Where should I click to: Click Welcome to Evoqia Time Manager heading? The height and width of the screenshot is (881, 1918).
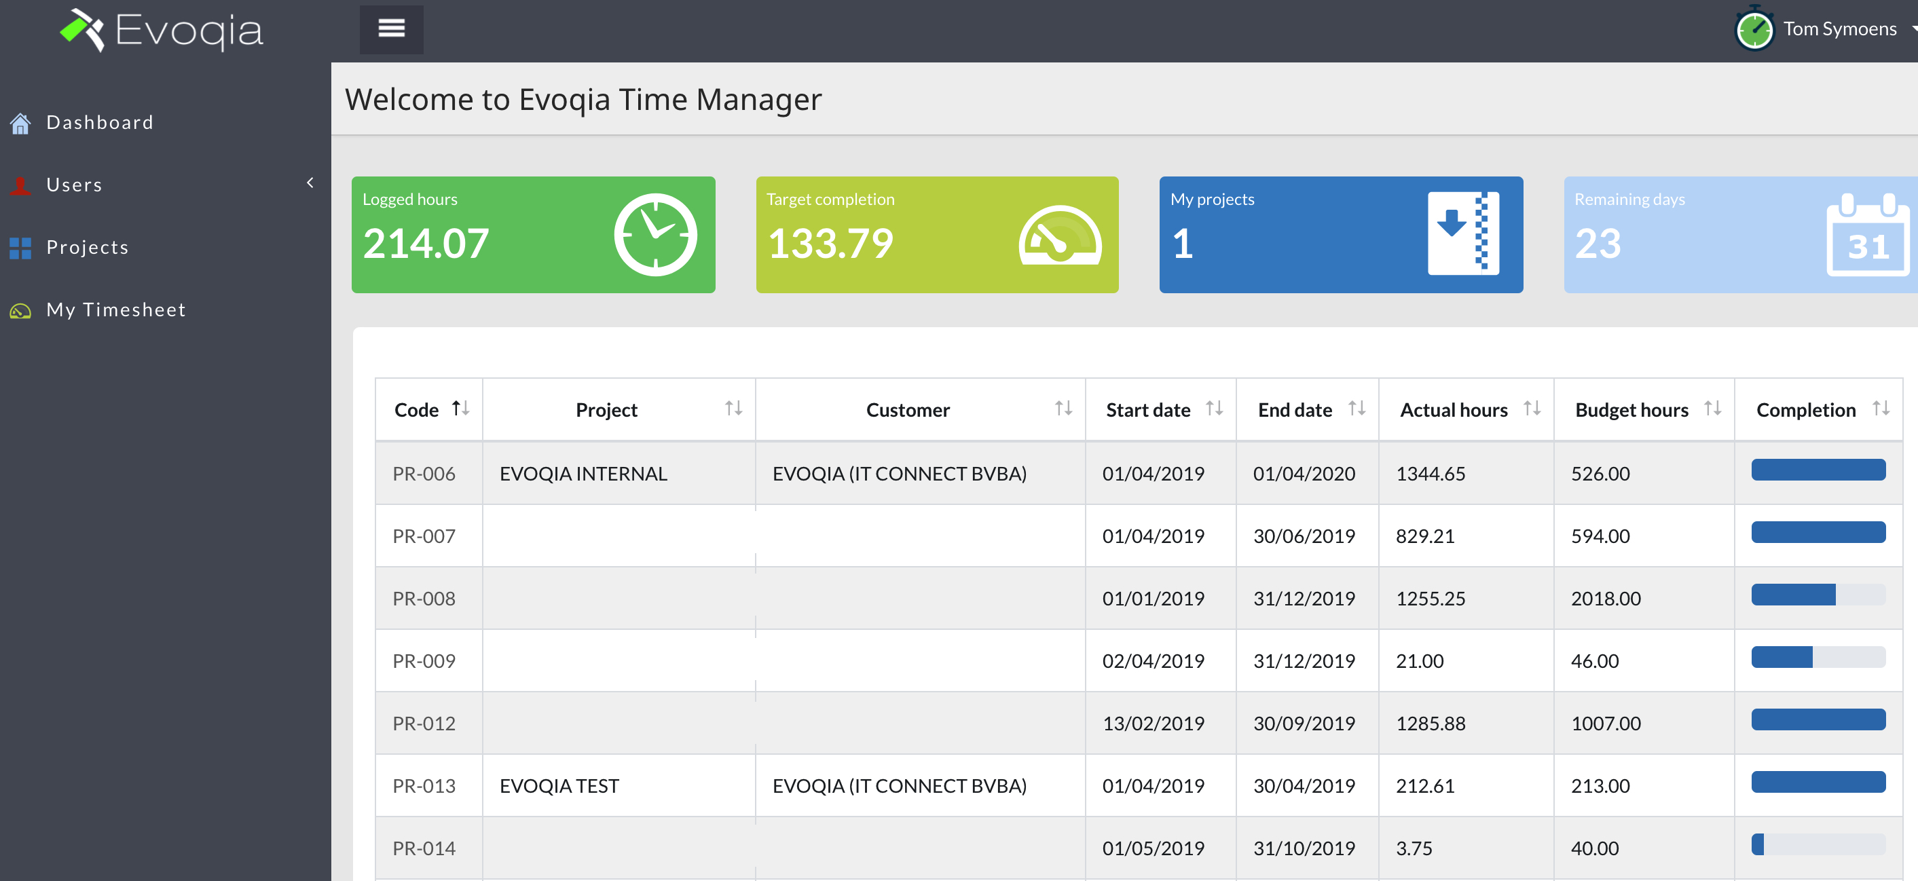tap(583, 100)
